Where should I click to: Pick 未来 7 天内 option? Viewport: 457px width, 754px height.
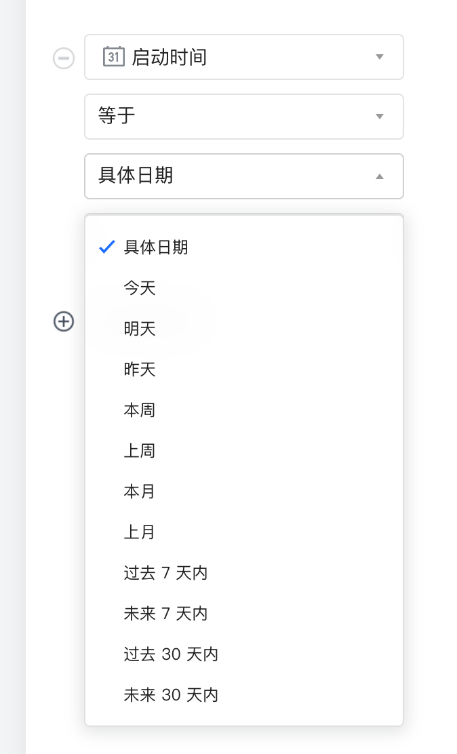pos(166,613)
